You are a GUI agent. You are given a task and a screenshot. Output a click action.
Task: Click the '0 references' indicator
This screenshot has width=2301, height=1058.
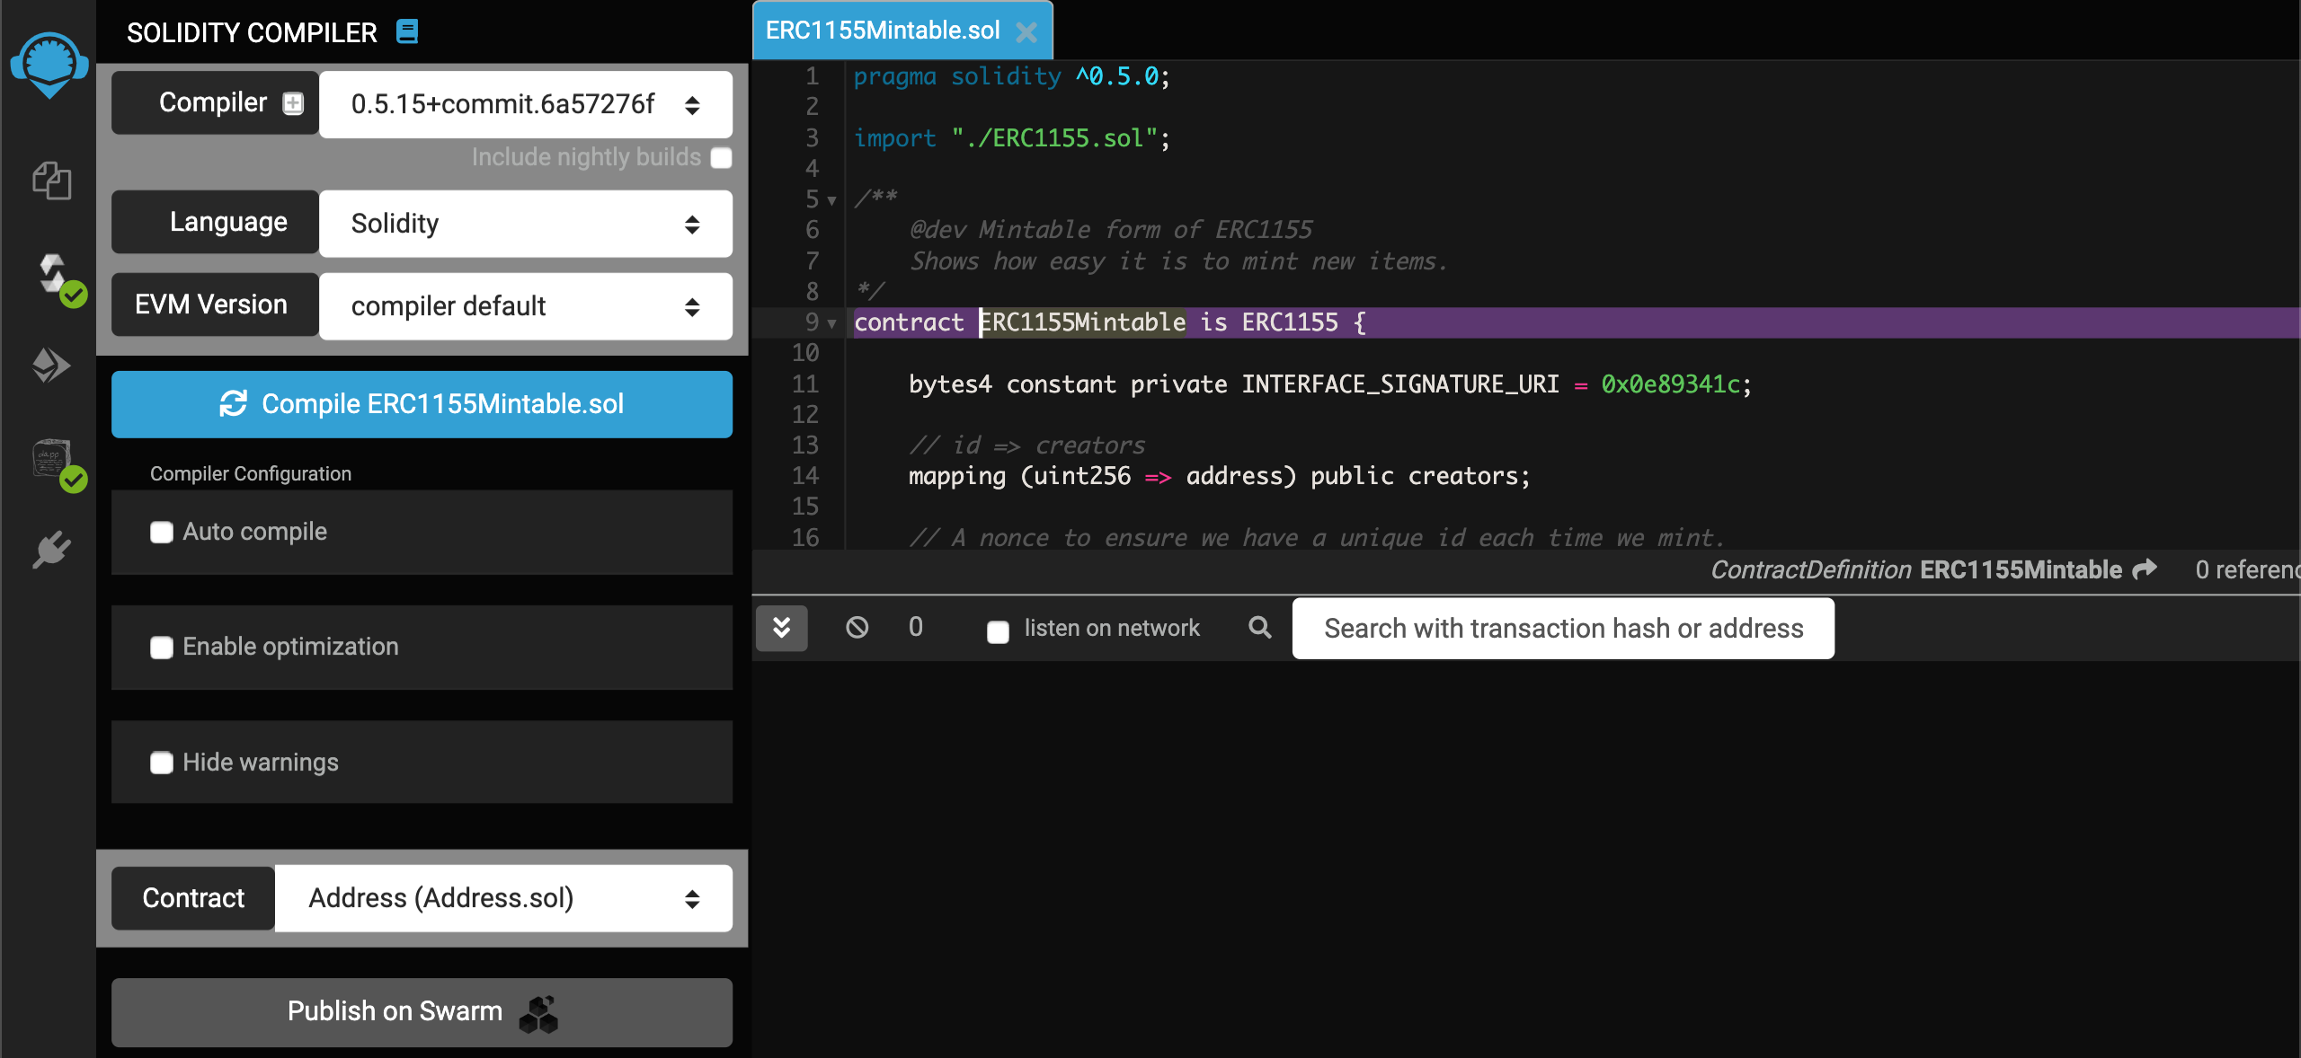click(x=2247, y=569)
